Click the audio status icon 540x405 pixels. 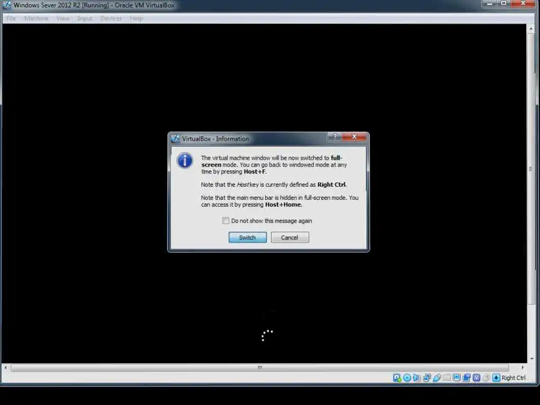(x=417, y=378)
